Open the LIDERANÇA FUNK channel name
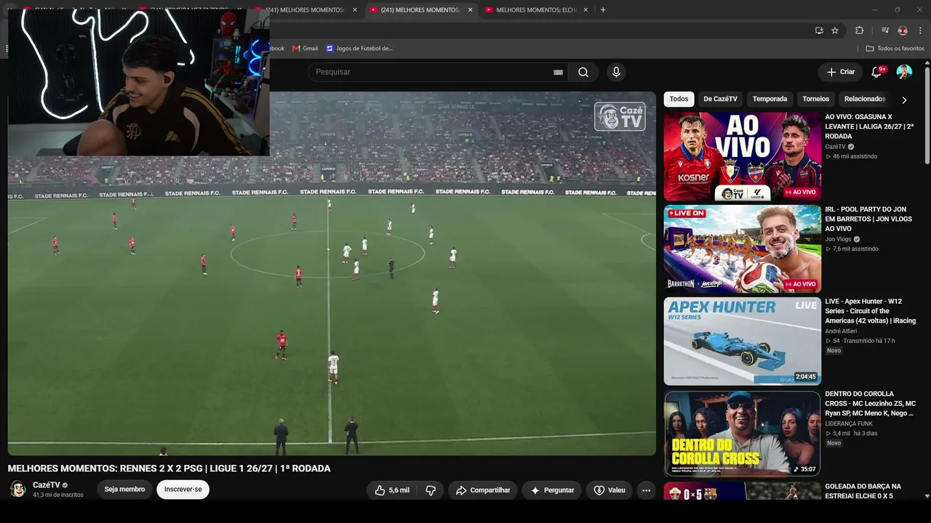931x523 pixels. coord(849,423)
